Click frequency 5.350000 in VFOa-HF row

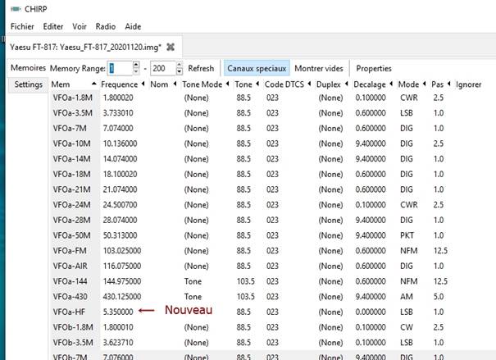pos(118,312)
